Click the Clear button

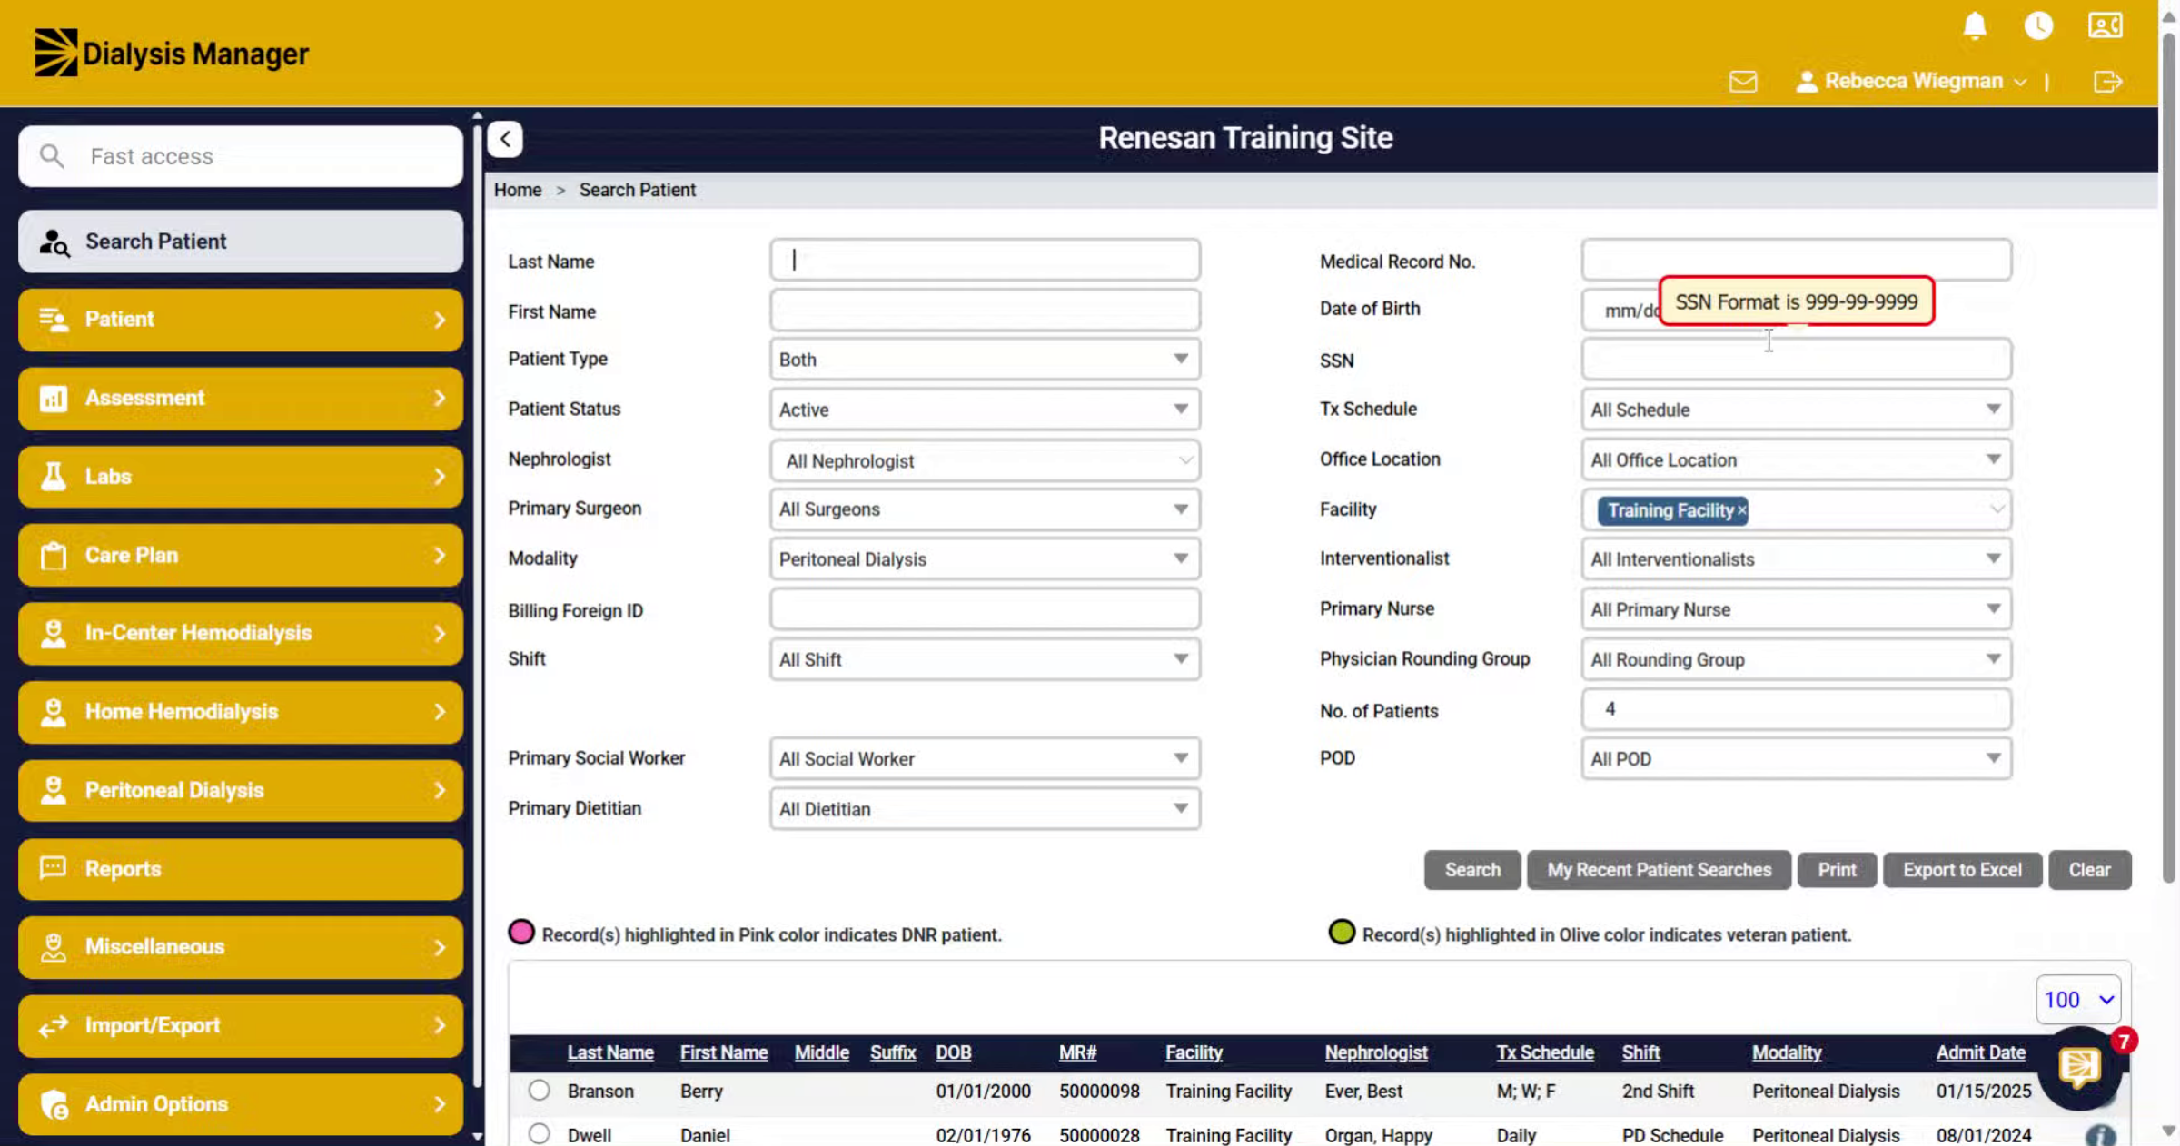click(2089, 870)
